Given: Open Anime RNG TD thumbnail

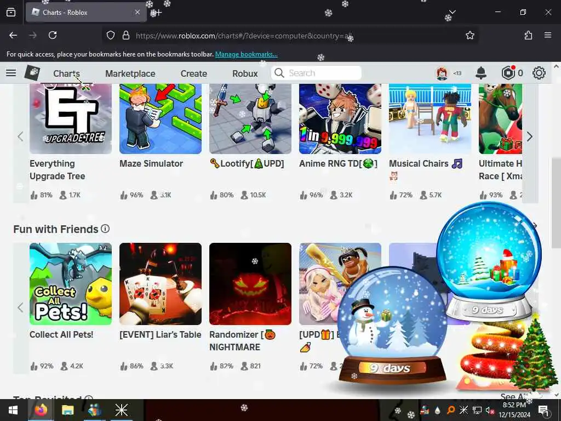Looking at the screenshot, I should [x=340, y=119].
